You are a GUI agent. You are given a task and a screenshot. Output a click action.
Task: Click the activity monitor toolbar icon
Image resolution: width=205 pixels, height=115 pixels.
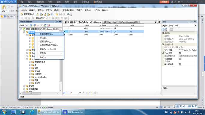point(68,14)
